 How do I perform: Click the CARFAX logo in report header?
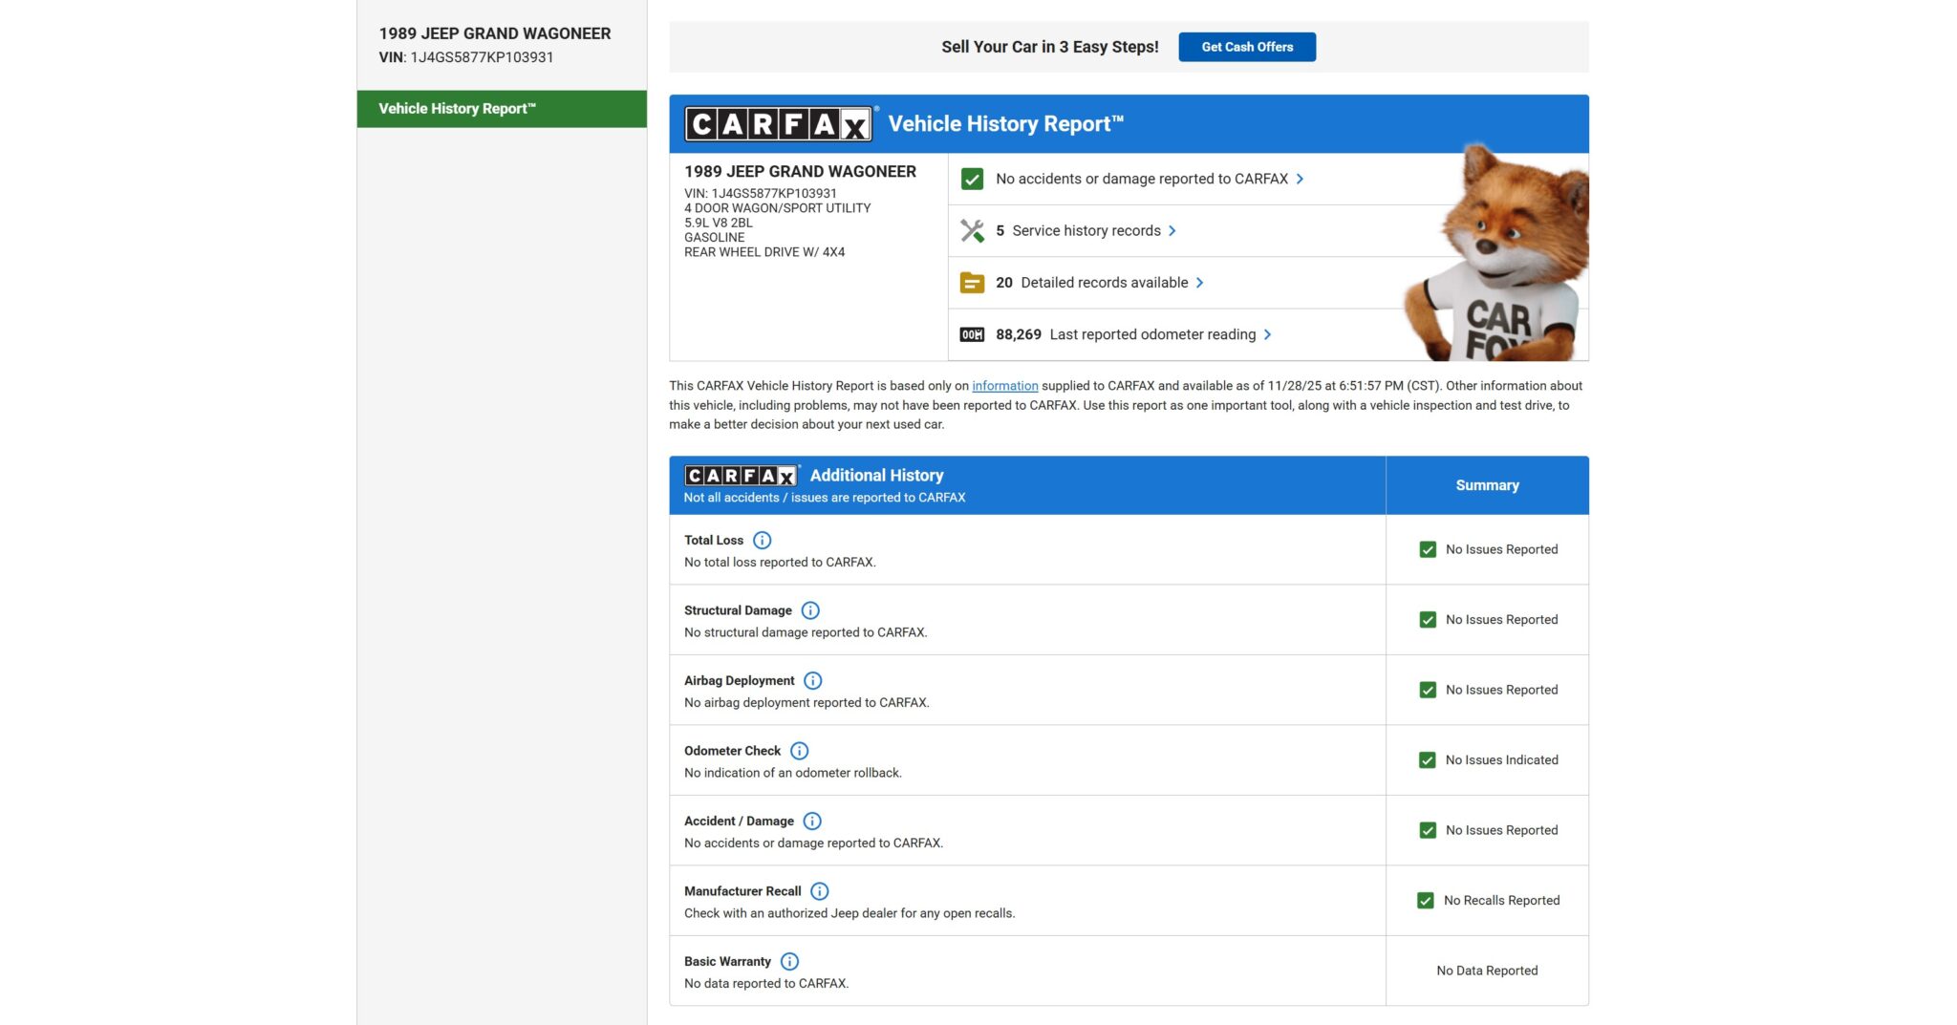pyautogui.click(x=778, y=124)
